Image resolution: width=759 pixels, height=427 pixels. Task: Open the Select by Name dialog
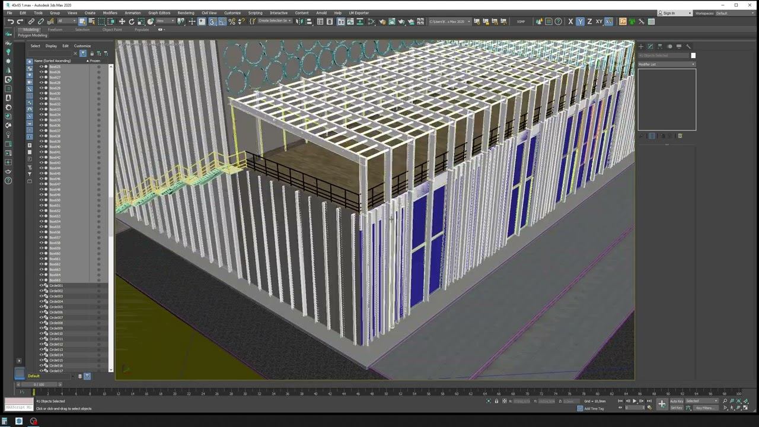pos(92,21)
